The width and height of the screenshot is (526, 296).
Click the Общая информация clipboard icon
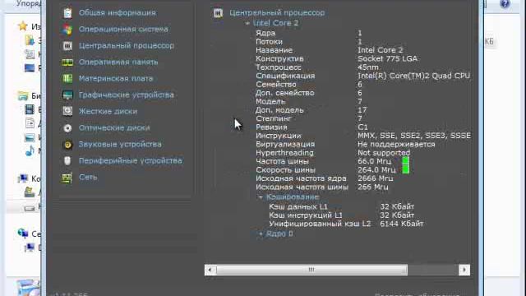pyautogui.click(x=67, y=13)
